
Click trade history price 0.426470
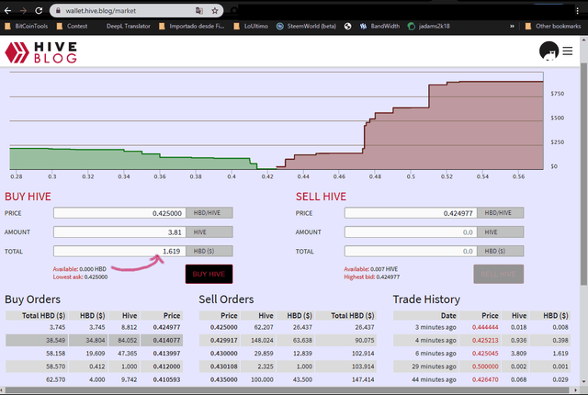[485, 379]
